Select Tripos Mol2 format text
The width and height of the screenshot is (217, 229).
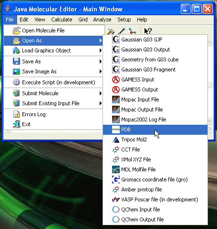(134, 139)
